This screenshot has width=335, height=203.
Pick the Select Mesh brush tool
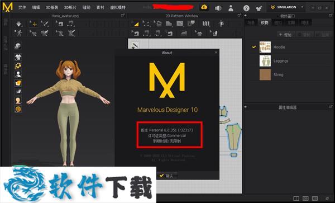[45, 23]
